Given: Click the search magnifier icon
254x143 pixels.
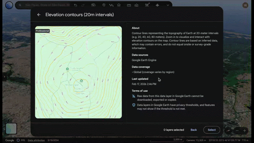Looking at the screenshot, I should click(x=20, y=5).
